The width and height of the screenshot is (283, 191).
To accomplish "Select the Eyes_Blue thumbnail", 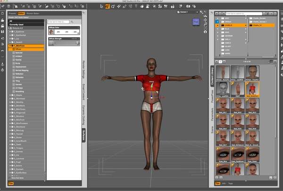I will (223, 154).
